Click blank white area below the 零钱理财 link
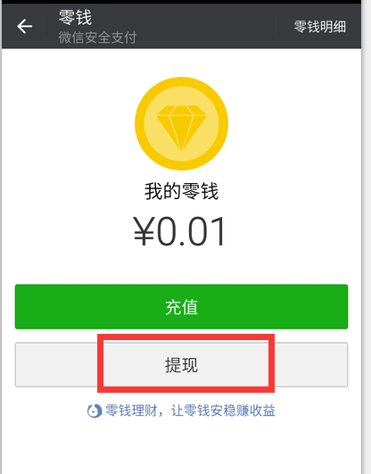 pos(181,447)
